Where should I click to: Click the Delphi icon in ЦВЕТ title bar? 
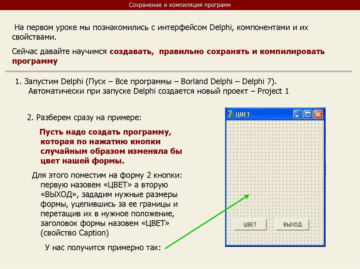click(x=231, y=114)
